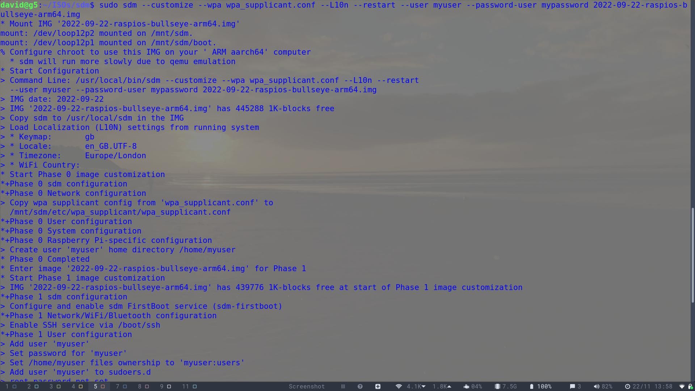Click the lock icon at far right tray

click(x=690, y=387)
